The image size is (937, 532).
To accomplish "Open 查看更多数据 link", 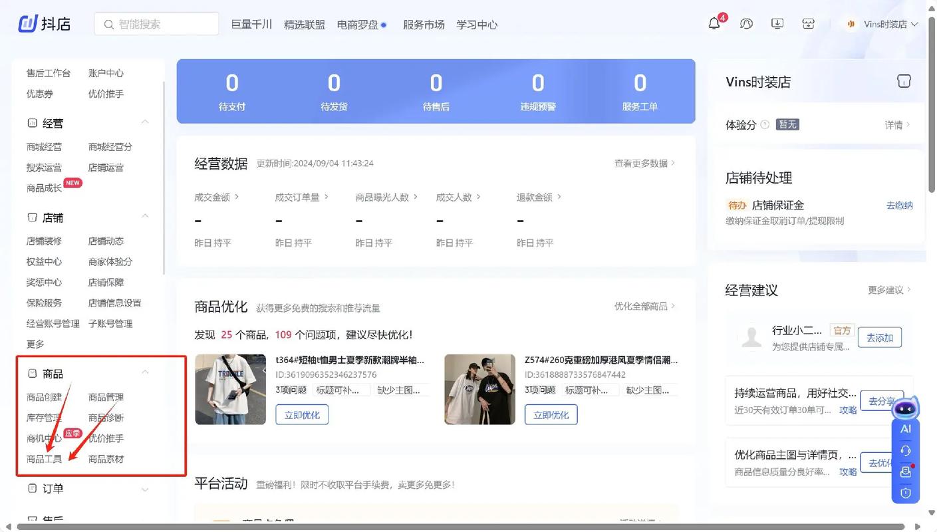I will pos(640,162).
